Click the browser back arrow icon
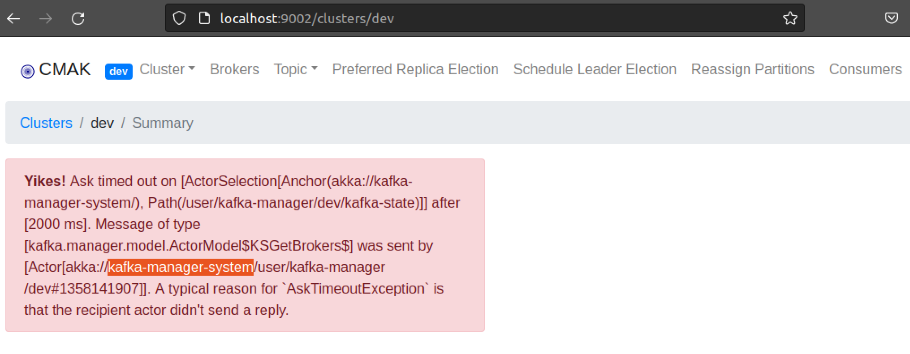 pyautogui.click(x=14, y=18)
